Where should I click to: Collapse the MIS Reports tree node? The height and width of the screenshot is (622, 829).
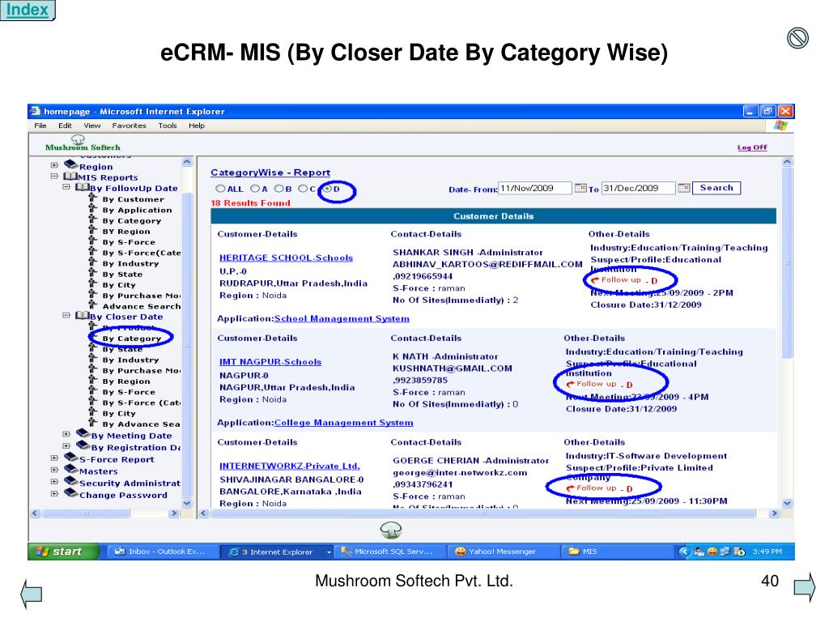point(54,176)
